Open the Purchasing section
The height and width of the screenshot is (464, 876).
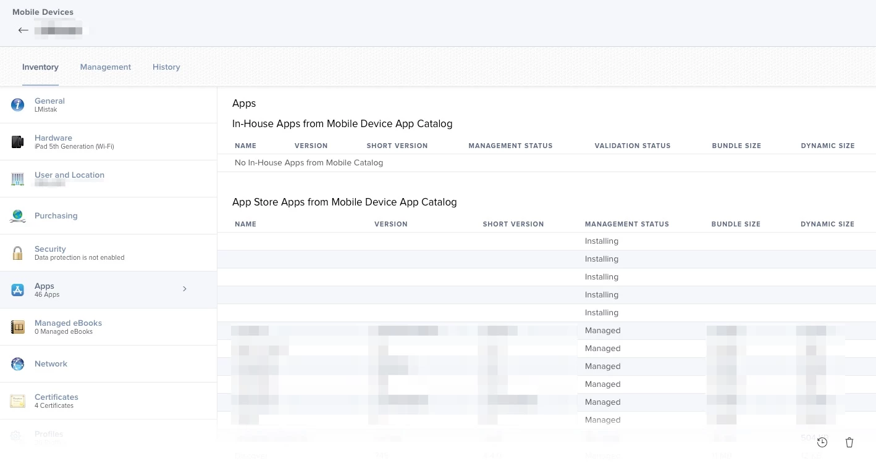click(x=108, y=216)
